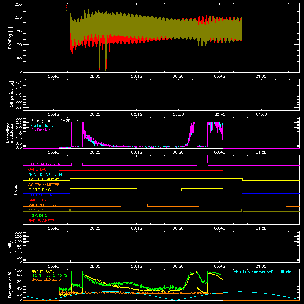This screenshot has width=304, height=304.
Task: Click the SC_IN_SUNLIGHT flag label
Action: tap(44, 179)
